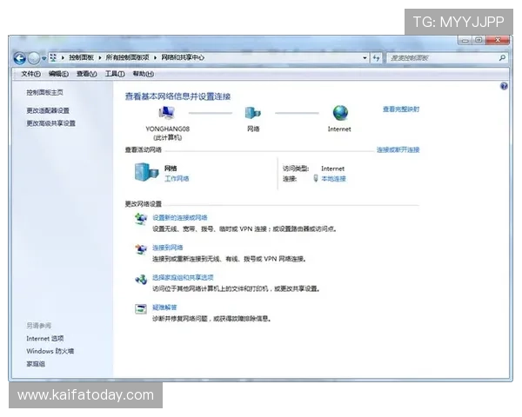The height and width of the screenshot is (417, 522).
Task: Click 所有控制面板项 in the breadcrumb
Action: coord(127,57)
